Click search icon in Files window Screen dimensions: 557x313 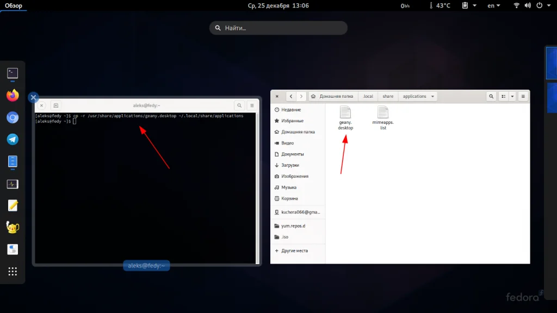tap(491, 96)
